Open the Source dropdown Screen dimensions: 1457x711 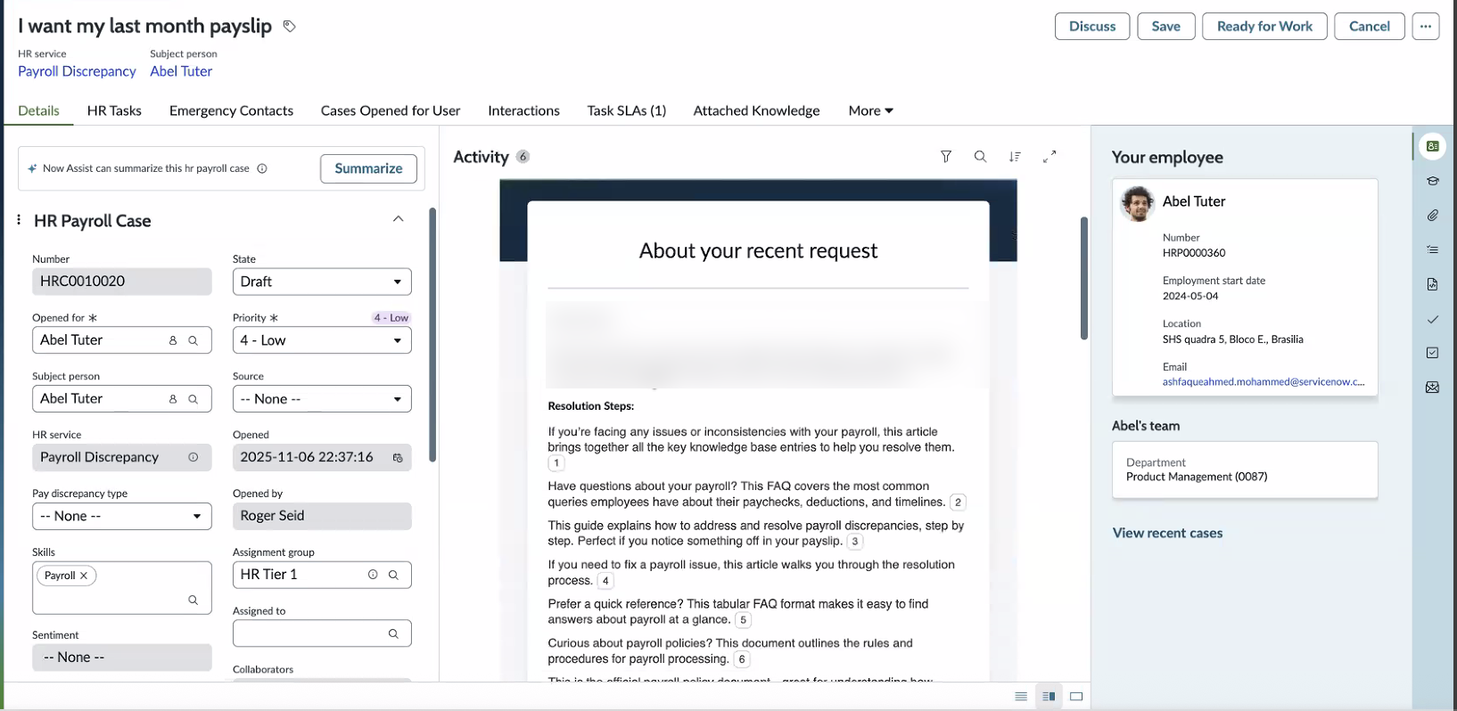(322, 399)
